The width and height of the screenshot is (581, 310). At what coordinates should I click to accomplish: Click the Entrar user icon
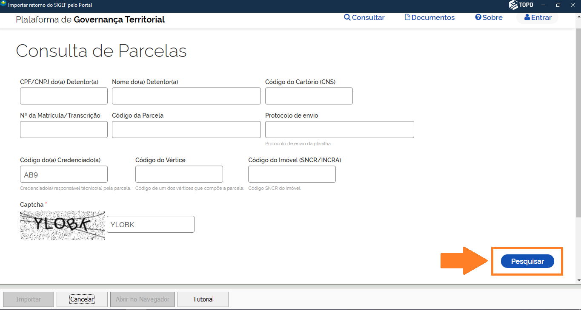(527, 17)
